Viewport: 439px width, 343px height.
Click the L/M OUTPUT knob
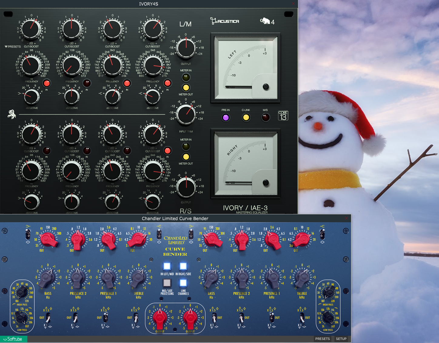[x=186, y=48]
